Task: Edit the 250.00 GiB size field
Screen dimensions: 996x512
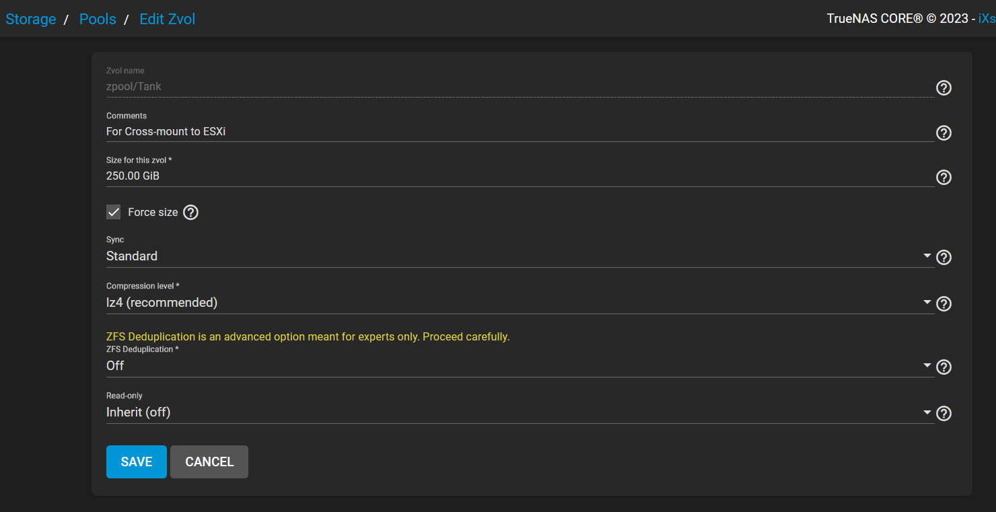Action: pyautogui.click(x=520, y=176)
